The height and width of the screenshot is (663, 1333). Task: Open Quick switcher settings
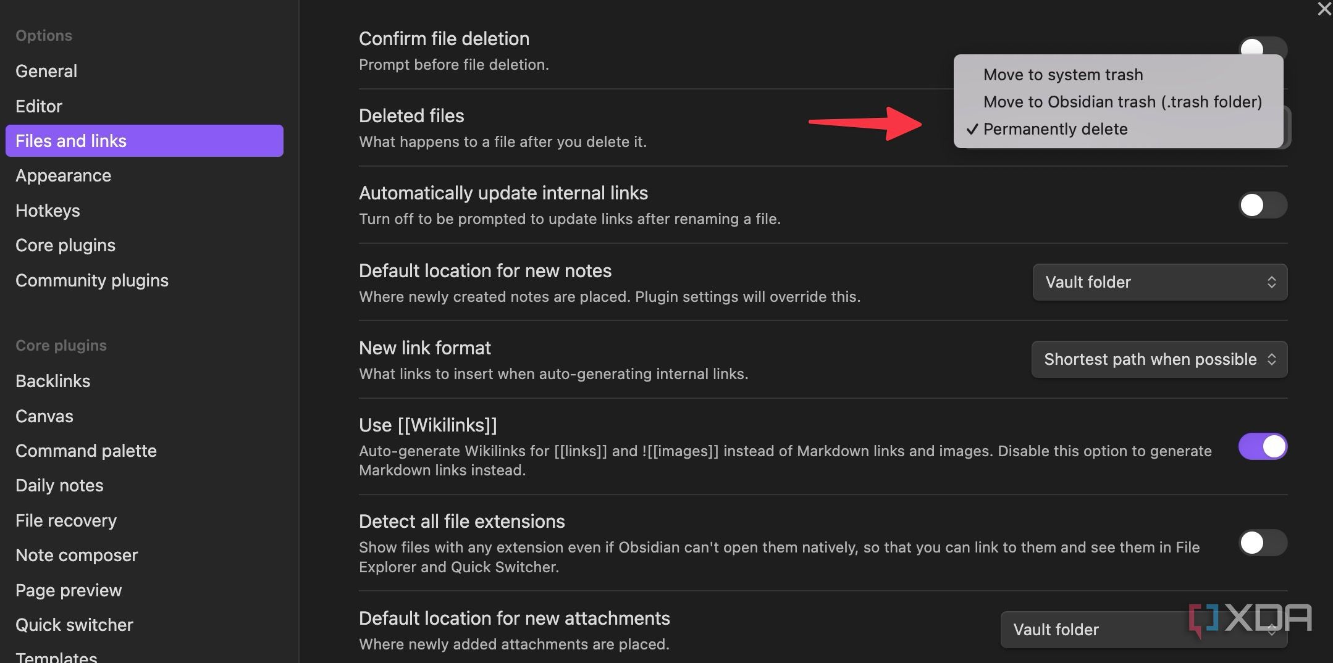(x=74, y=624)
